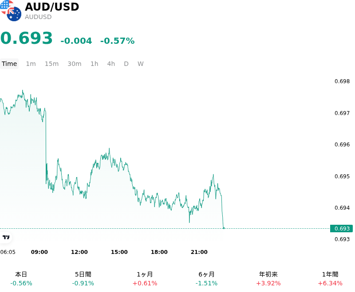Image resolution: width=355 pixels, height=292 pixels.
Task: Click the AUD/USD flag pair icon
Action: (11, 11)
